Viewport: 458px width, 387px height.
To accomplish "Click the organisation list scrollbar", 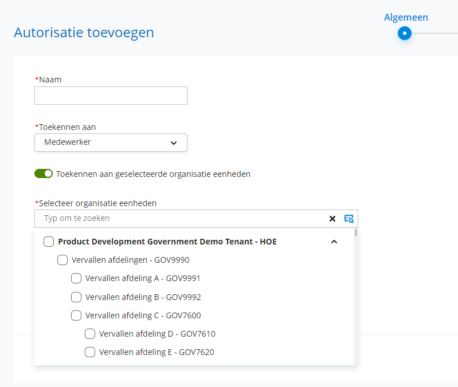I will coord(356,233).
